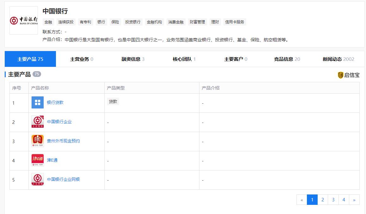Go to page 2 of products
The image size is (366, 214).
click(x=323, y=200)
